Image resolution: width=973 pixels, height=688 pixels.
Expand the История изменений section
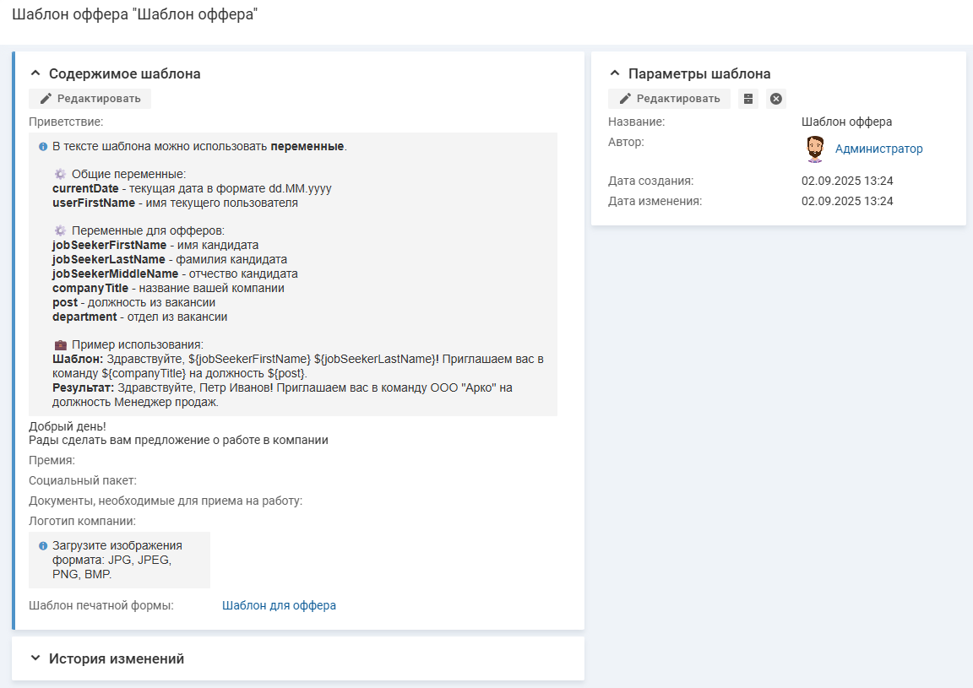click(x=35, y=658)
